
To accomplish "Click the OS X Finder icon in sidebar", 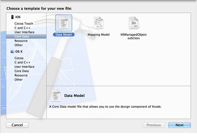I will click(12, 51).
